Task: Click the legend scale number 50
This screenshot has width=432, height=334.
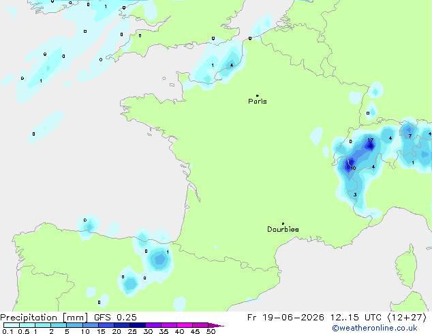Action: [x=211, y=331]
